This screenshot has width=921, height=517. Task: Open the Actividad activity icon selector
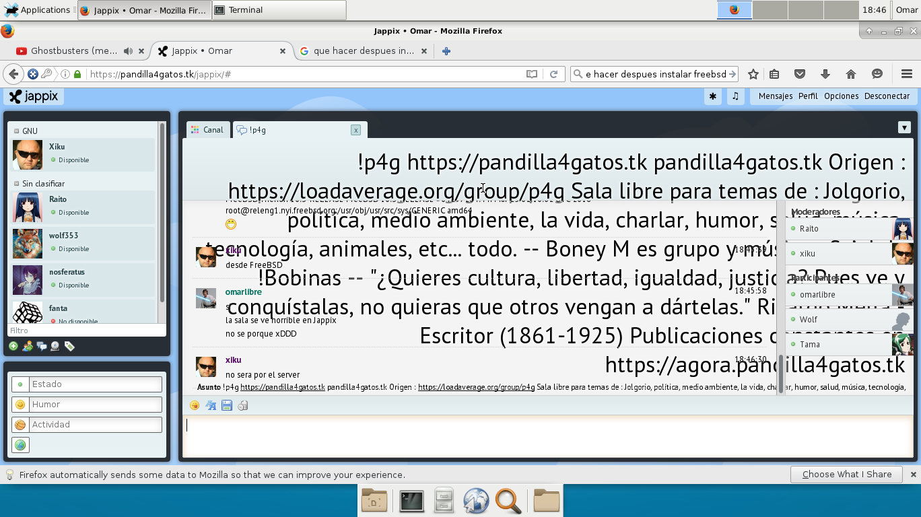(20, 425)
